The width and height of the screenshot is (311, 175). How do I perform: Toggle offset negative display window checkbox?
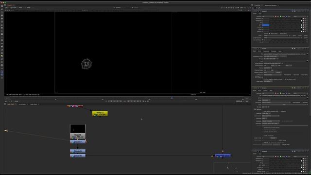[264, 79]
